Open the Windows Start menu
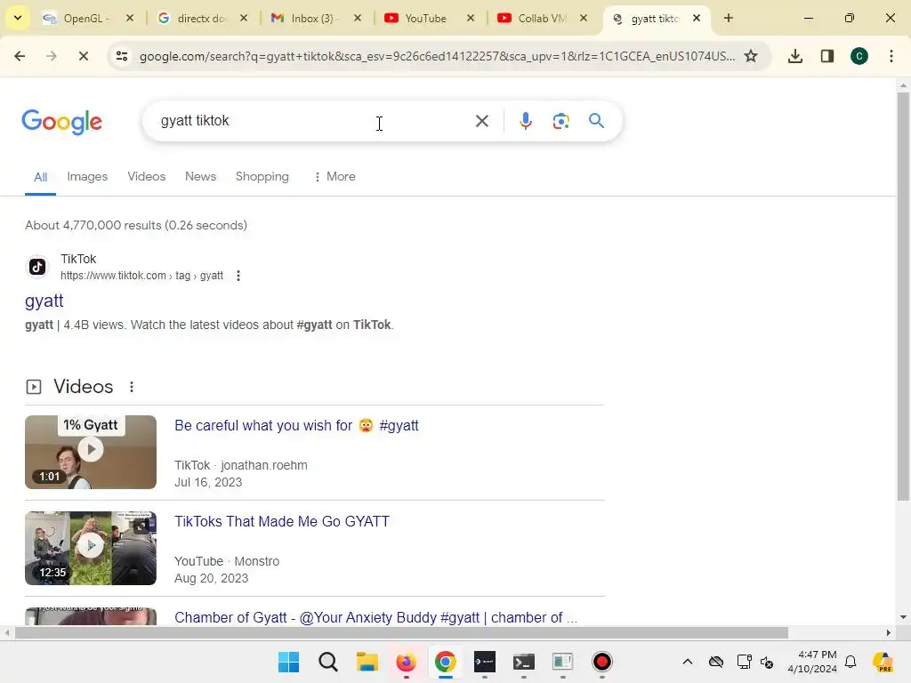Screen dimensions: 911x683 click(x=289, y=662)
